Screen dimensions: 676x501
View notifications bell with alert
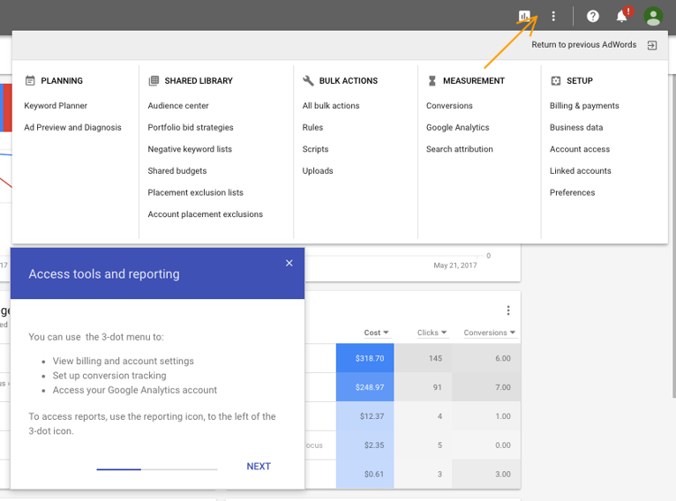(x=622, y=16)
